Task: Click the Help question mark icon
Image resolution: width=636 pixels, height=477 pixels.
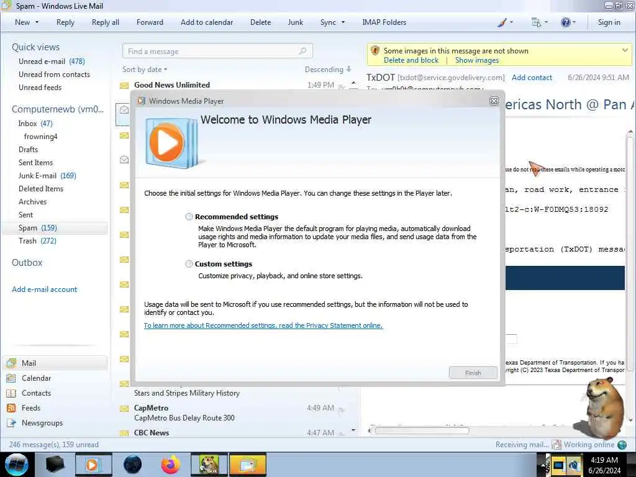Action: (565, 22)
